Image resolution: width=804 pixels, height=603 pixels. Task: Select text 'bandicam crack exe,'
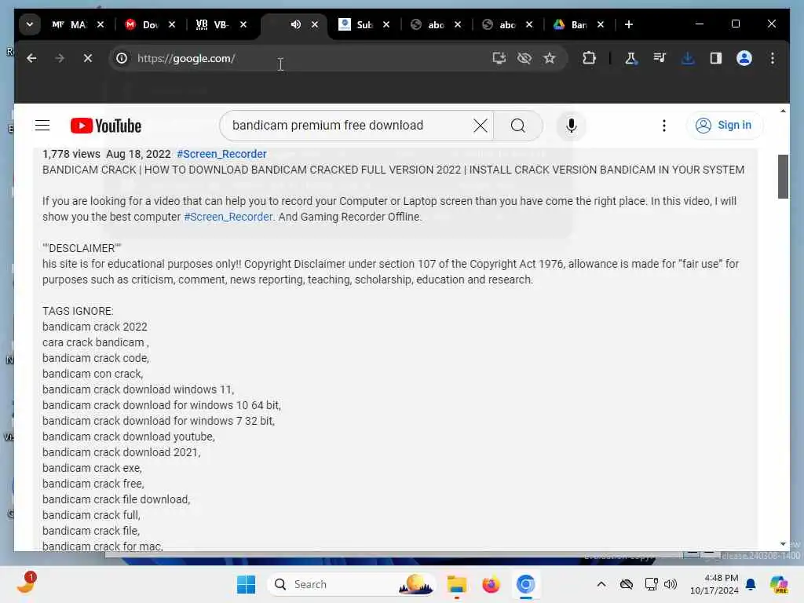point(93,468)
